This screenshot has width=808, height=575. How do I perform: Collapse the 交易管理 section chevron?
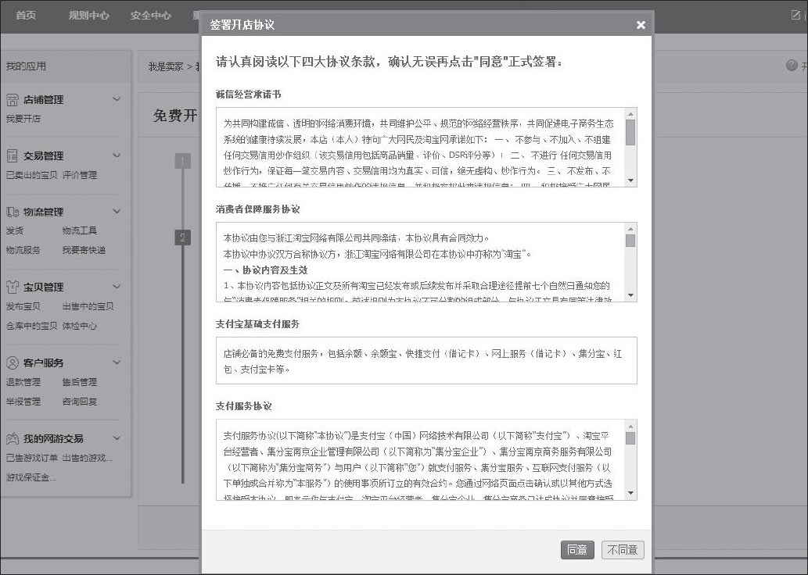pos(117,155)
